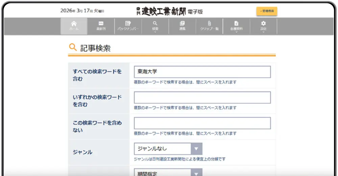Open the settings (設定) gear icon
The height and width of the screenshot is (176, 338).
tap(263, 23)
